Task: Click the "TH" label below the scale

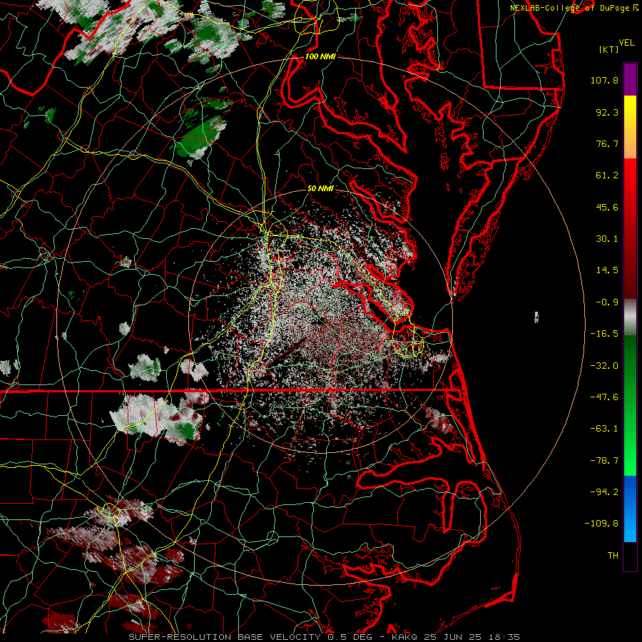Action: (x=613, y=556)
